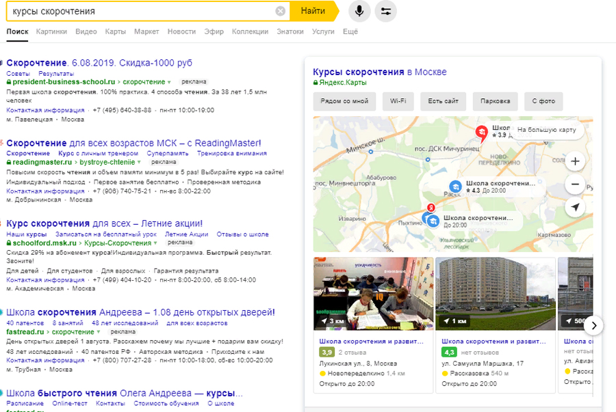The height and width of the screenshot is (412, 616).
Task: Click the map geolocation arrow icon
Action: [575, 207]
